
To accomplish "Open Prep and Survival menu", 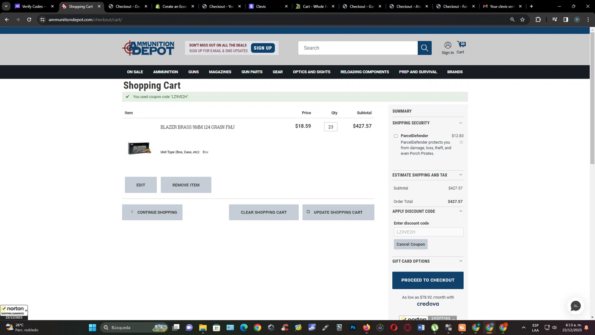I will [x=418, y=72].
